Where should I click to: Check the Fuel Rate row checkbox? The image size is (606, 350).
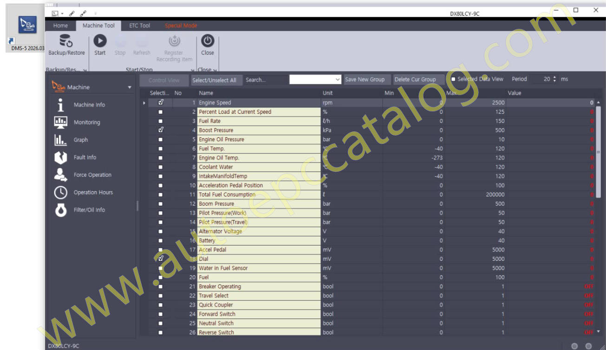[x=161, y=121]
